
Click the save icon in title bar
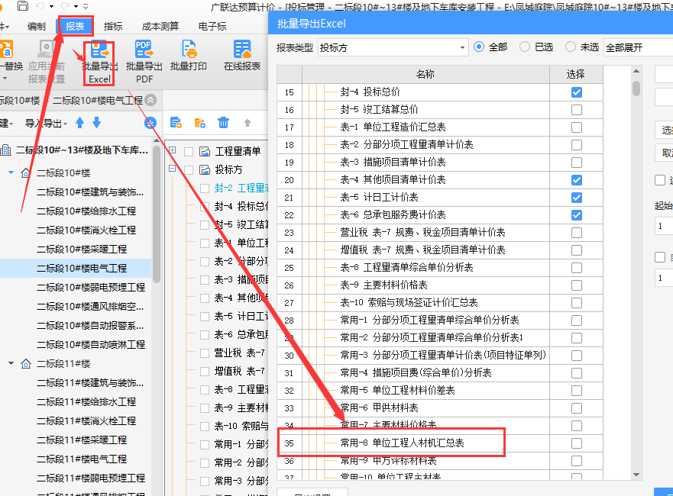[23, 6]
